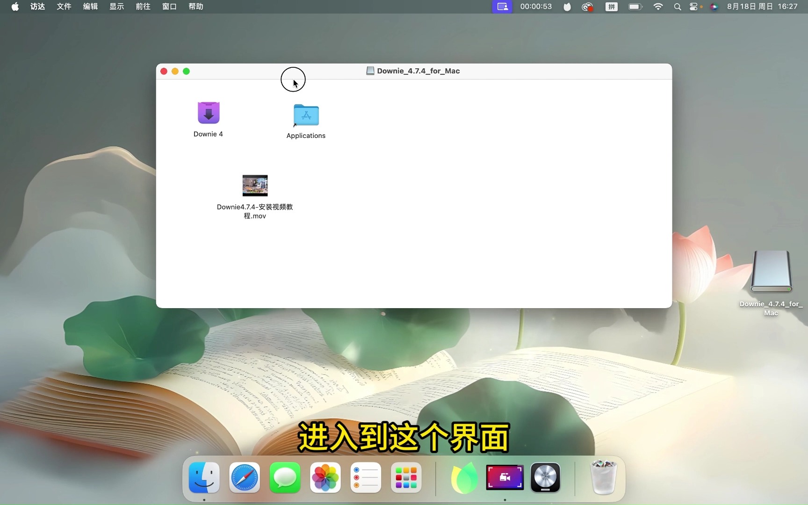808x505 pixels.
Task: Close the Downie_4.7.4_for_Mac window
Action: point(164,71)
